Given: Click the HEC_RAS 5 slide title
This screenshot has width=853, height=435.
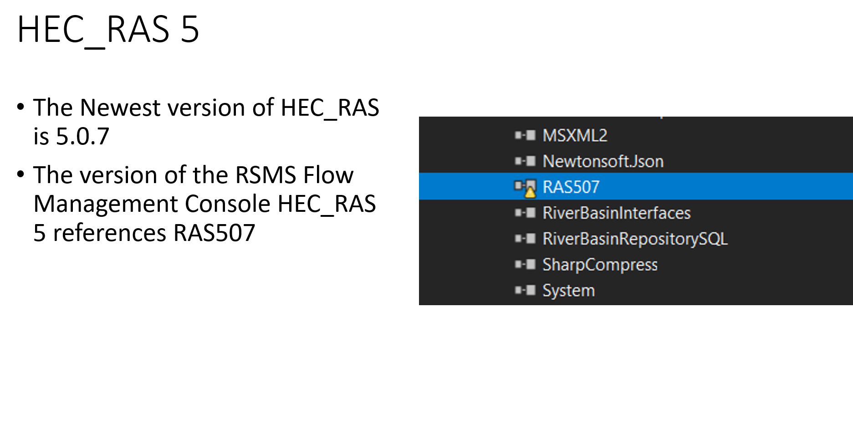Looking at the screenshot, I should [108, 30].
